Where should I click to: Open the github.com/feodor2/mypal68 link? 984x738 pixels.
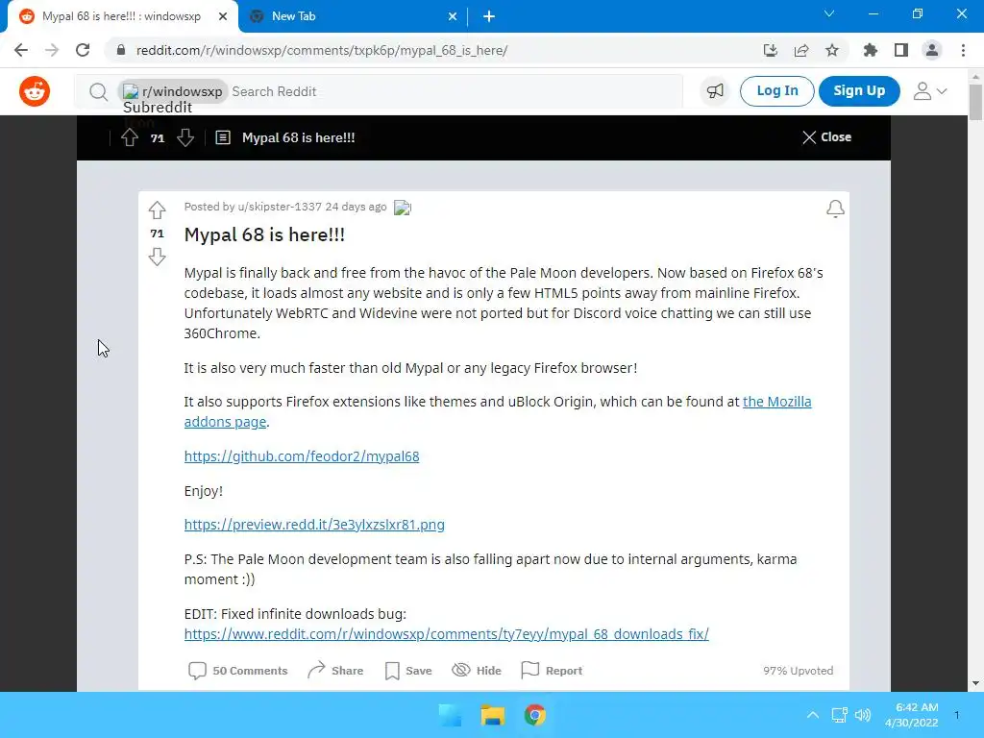point(302,456)
